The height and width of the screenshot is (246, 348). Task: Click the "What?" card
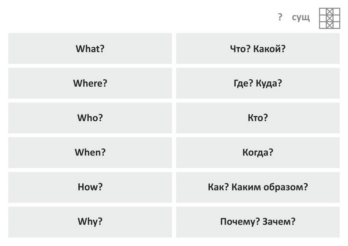coord(90,48)
